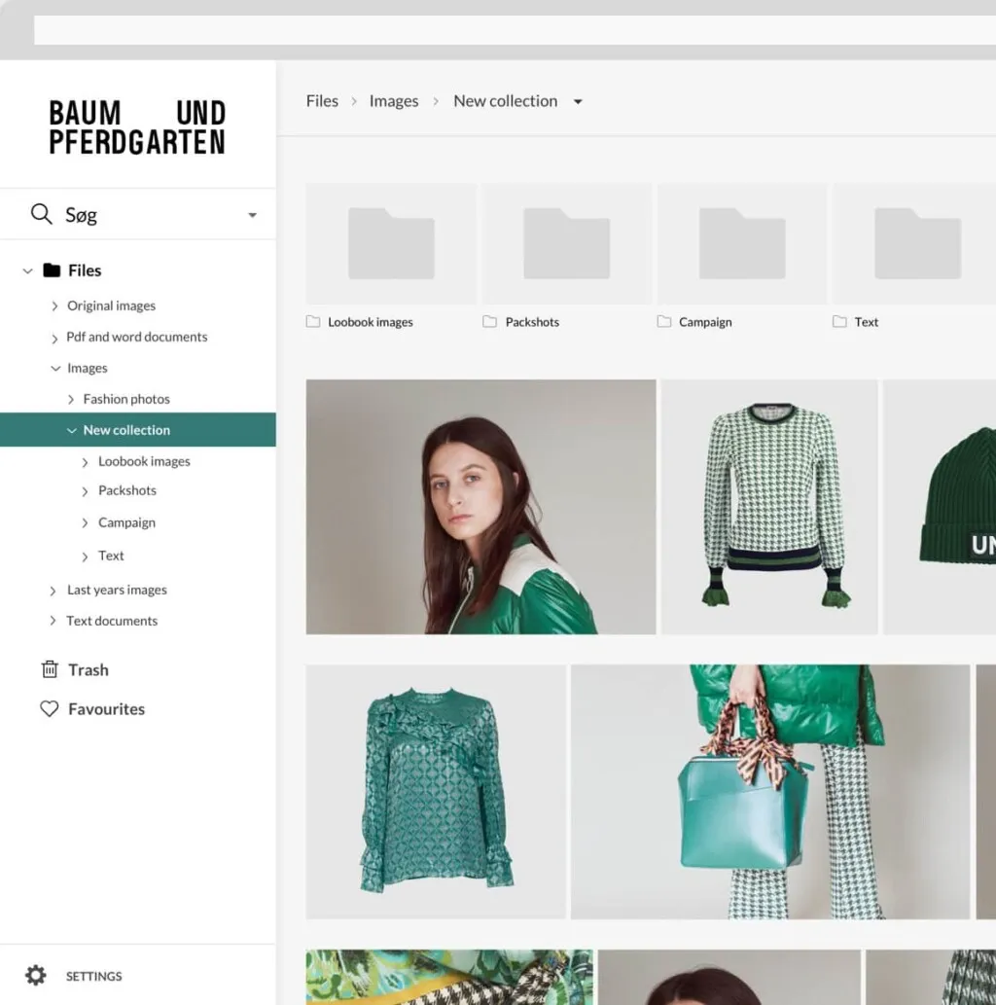Expand the Last years images chevron

pyautogui.click(x=53, y=591)
